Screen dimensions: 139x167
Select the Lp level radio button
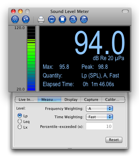pyautogui.click(x=20, y=116)
